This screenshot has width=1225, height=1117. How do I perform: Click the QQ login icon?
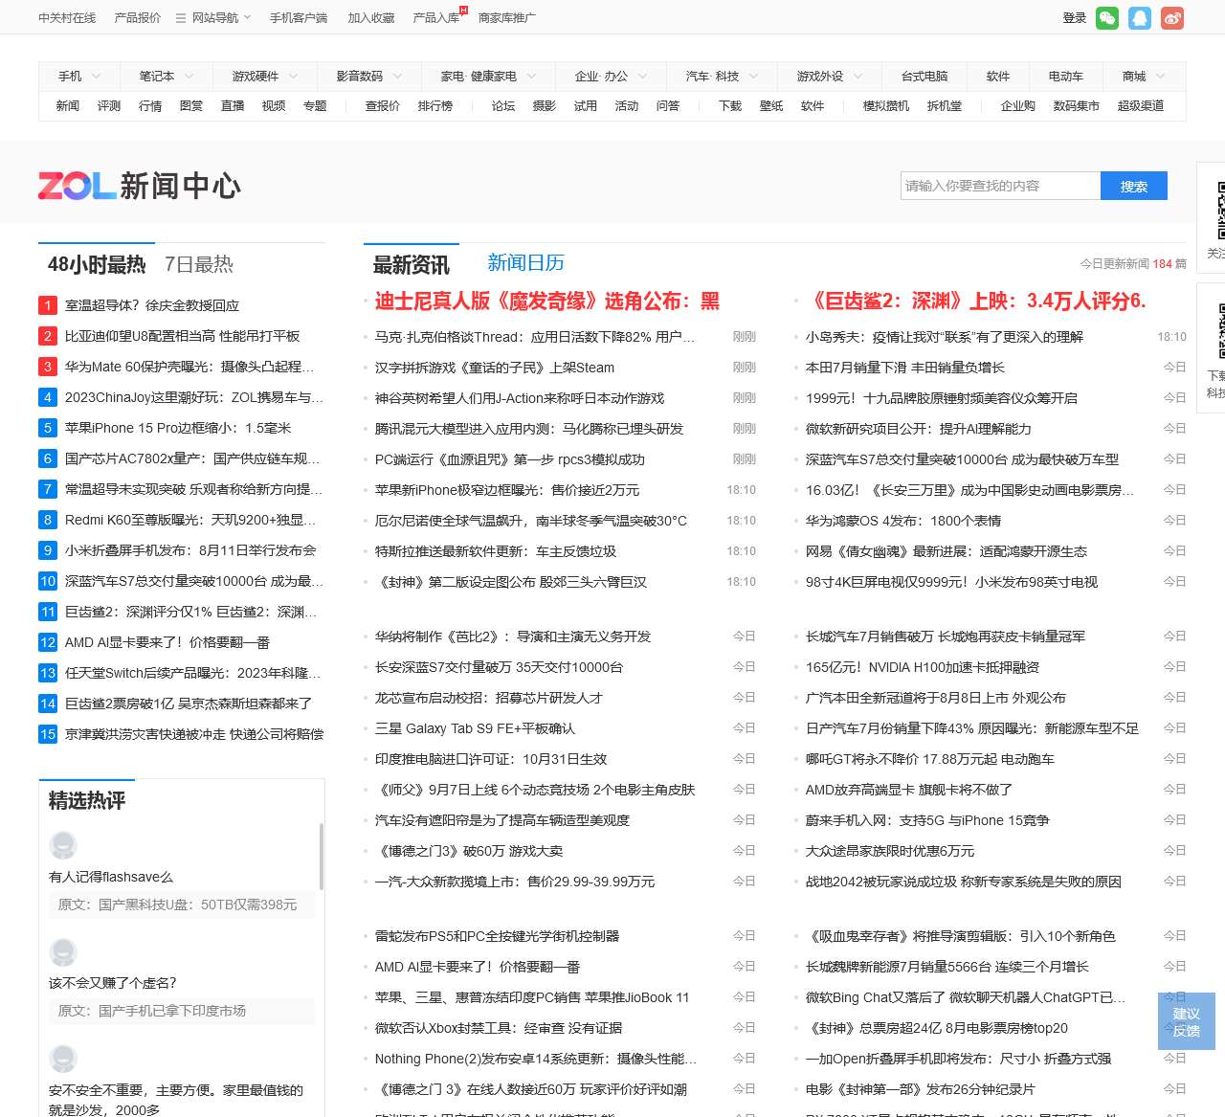(1140, 18)
